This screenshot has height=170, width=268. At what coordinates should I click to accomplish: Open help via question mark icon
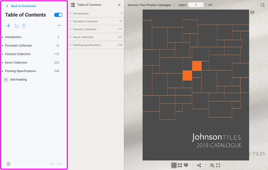8,164
